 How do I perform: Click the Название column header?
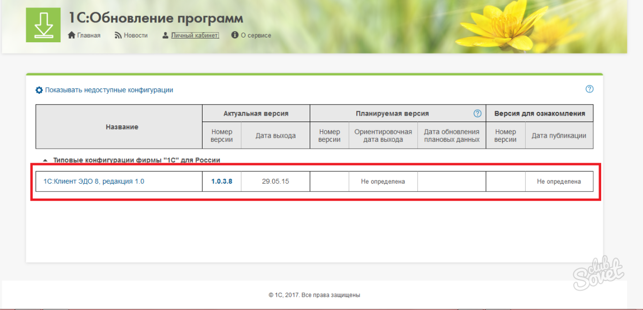click(122, 127)
